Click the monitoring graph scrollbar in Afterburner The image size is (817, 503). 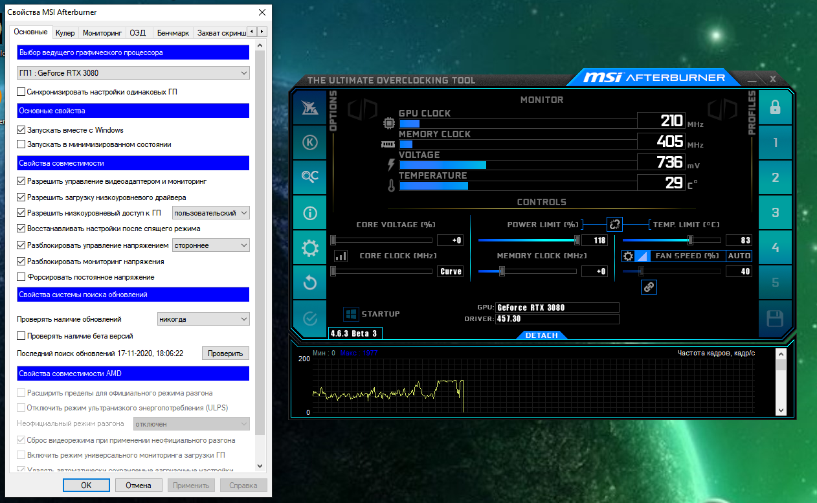pyautogui.click(x=781, y=382)
